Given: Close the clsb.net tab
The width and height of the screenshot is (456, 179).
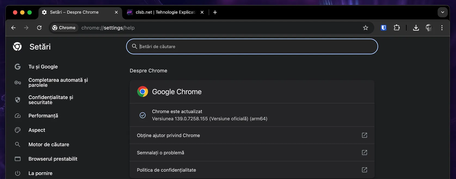Looking at the screenshot, I should [202, 12].
